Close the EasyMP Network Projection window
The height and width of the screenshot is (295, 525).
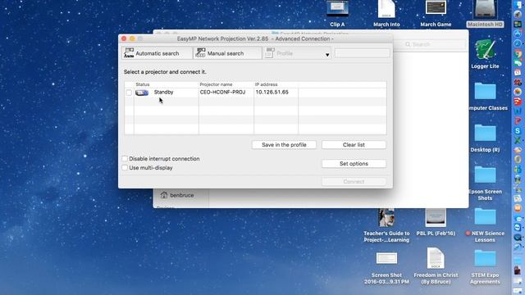tap(124, 39)
